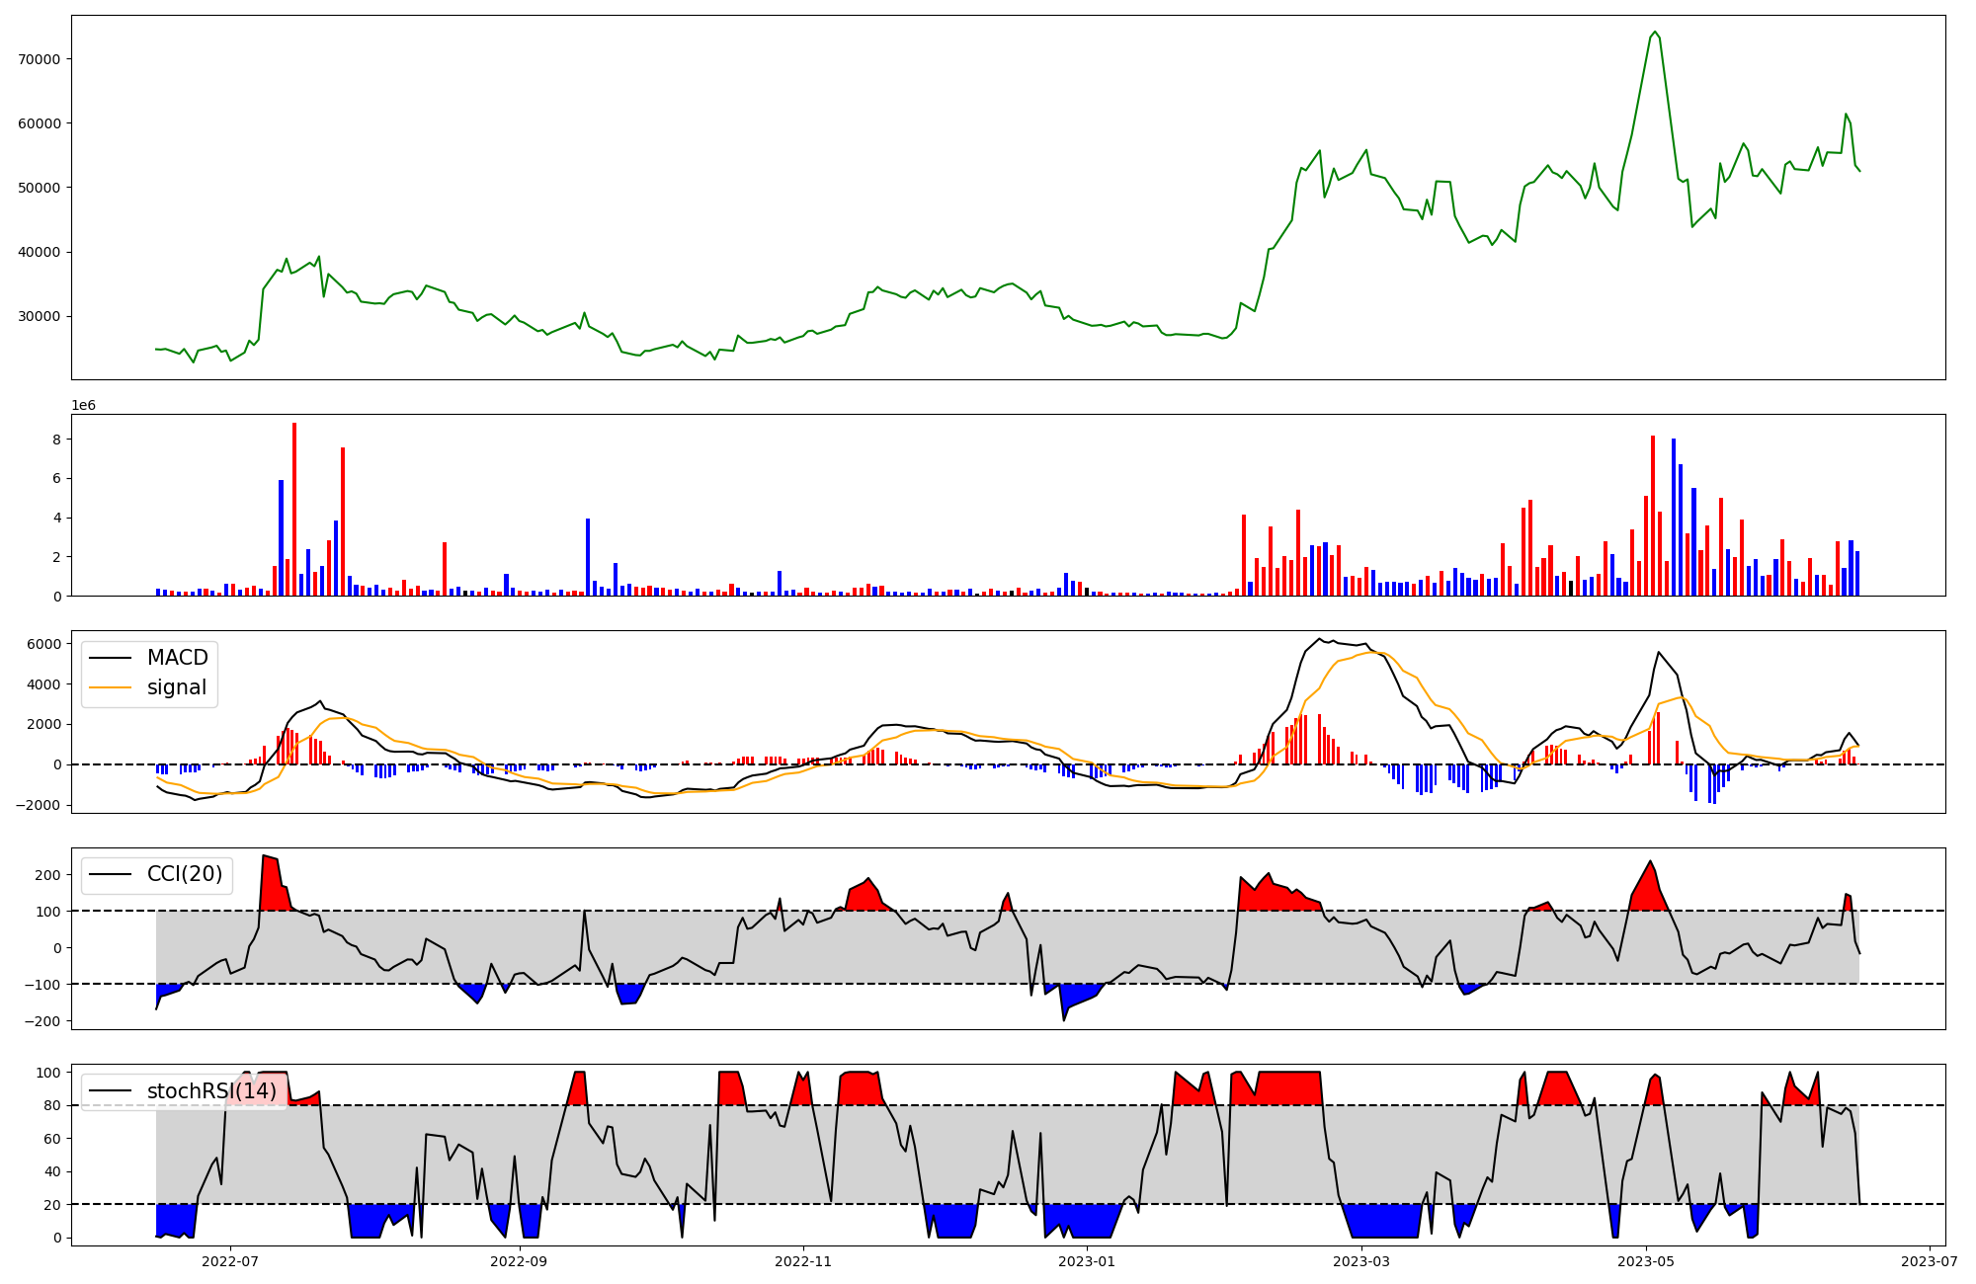1976x1284 pixels.
Task: Select the 70000 price axis label
Action: 40,59
